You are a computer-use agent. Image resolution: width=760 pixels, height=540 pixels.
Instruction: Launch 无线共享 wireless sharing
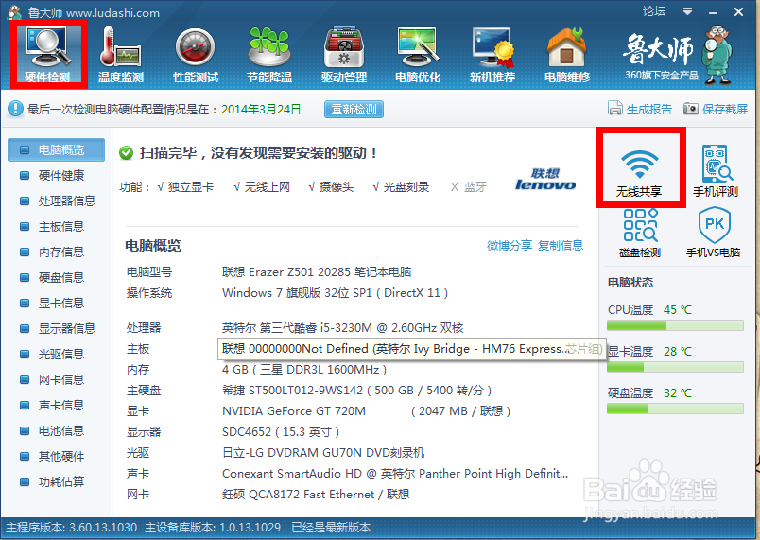coord(639,172)
